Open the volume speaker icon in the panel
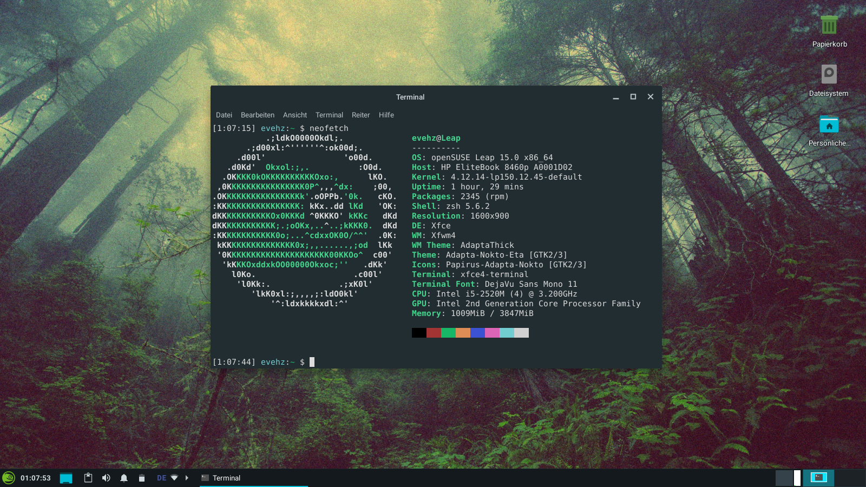The image size is (866, 487). (x=106, y=478)
